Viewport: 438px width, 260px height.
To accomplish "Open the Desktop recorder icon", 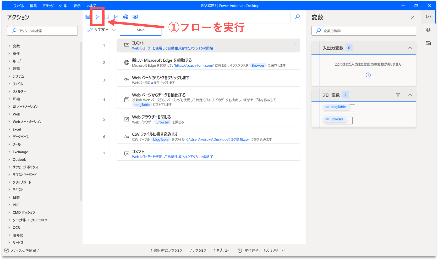I will 135,17.
